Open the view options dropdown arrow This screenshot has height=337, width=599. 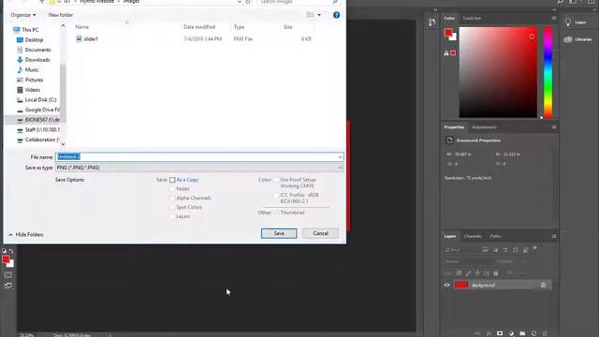(x=319, y=15)
